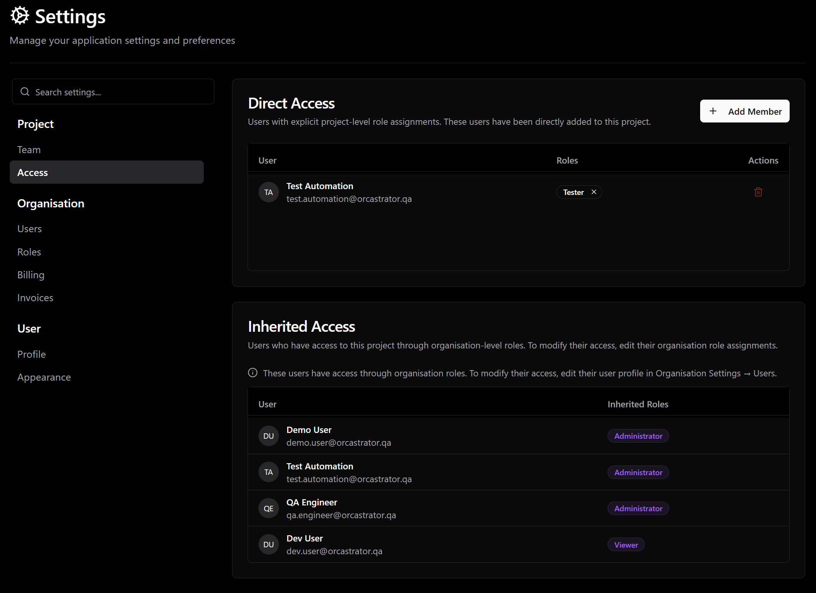This screenshot has width=816, height=593.
Task: Click Test Automation's inherited Administrator badge
Action: point(638,472)
